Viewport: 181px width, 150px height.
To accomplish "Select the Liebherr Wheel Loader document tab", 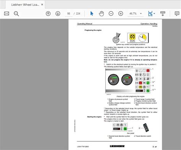I will (25, 5).
